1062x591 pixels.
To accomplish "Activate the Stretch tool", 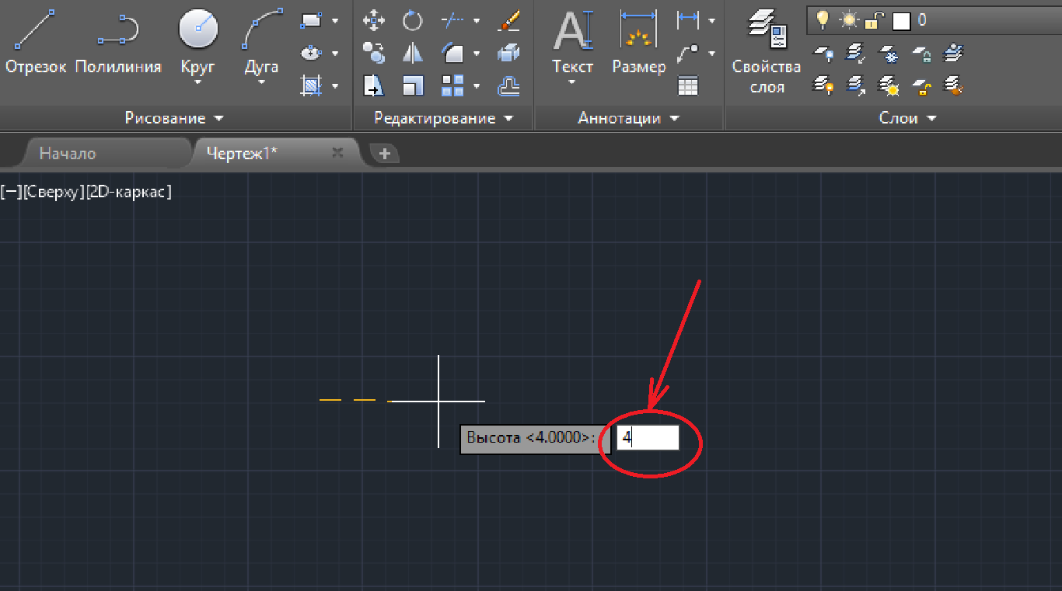I will 375,85.
